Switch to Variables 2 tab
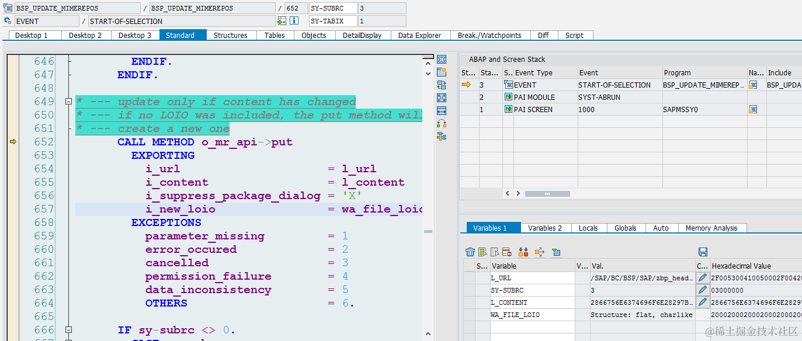This screenshot has width=802, height=341. click(x=545, y=228)
